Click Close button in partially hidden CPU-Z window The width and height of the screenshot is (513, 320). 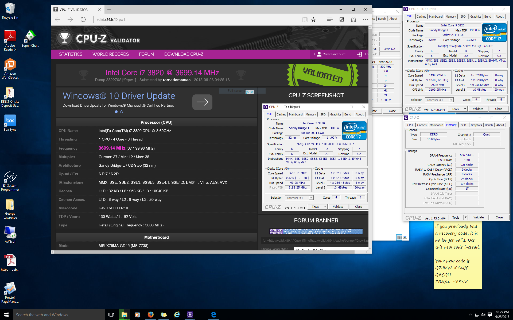[392, 111]
